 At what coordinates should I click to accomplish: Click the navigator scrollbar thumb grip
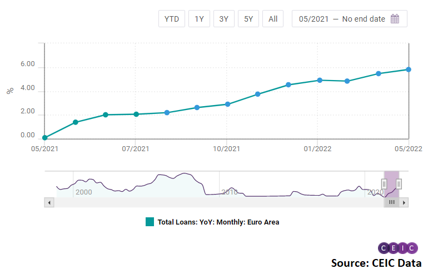pos(391,203)
